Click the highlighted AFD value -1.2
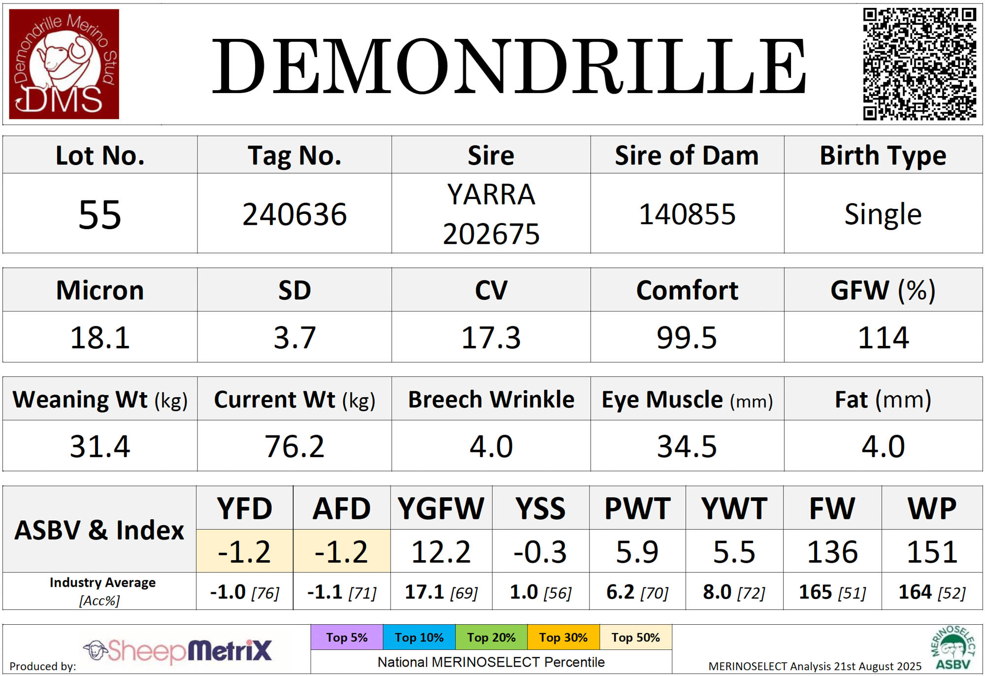This screenshot has height=676, width=985. (x=341, y=551)
